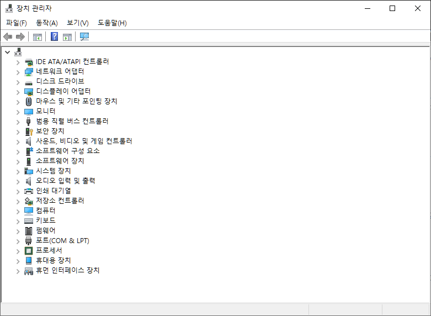Click the 컴퓨터 icon
The height and width of the screenshot is (316, 431).
29,211
